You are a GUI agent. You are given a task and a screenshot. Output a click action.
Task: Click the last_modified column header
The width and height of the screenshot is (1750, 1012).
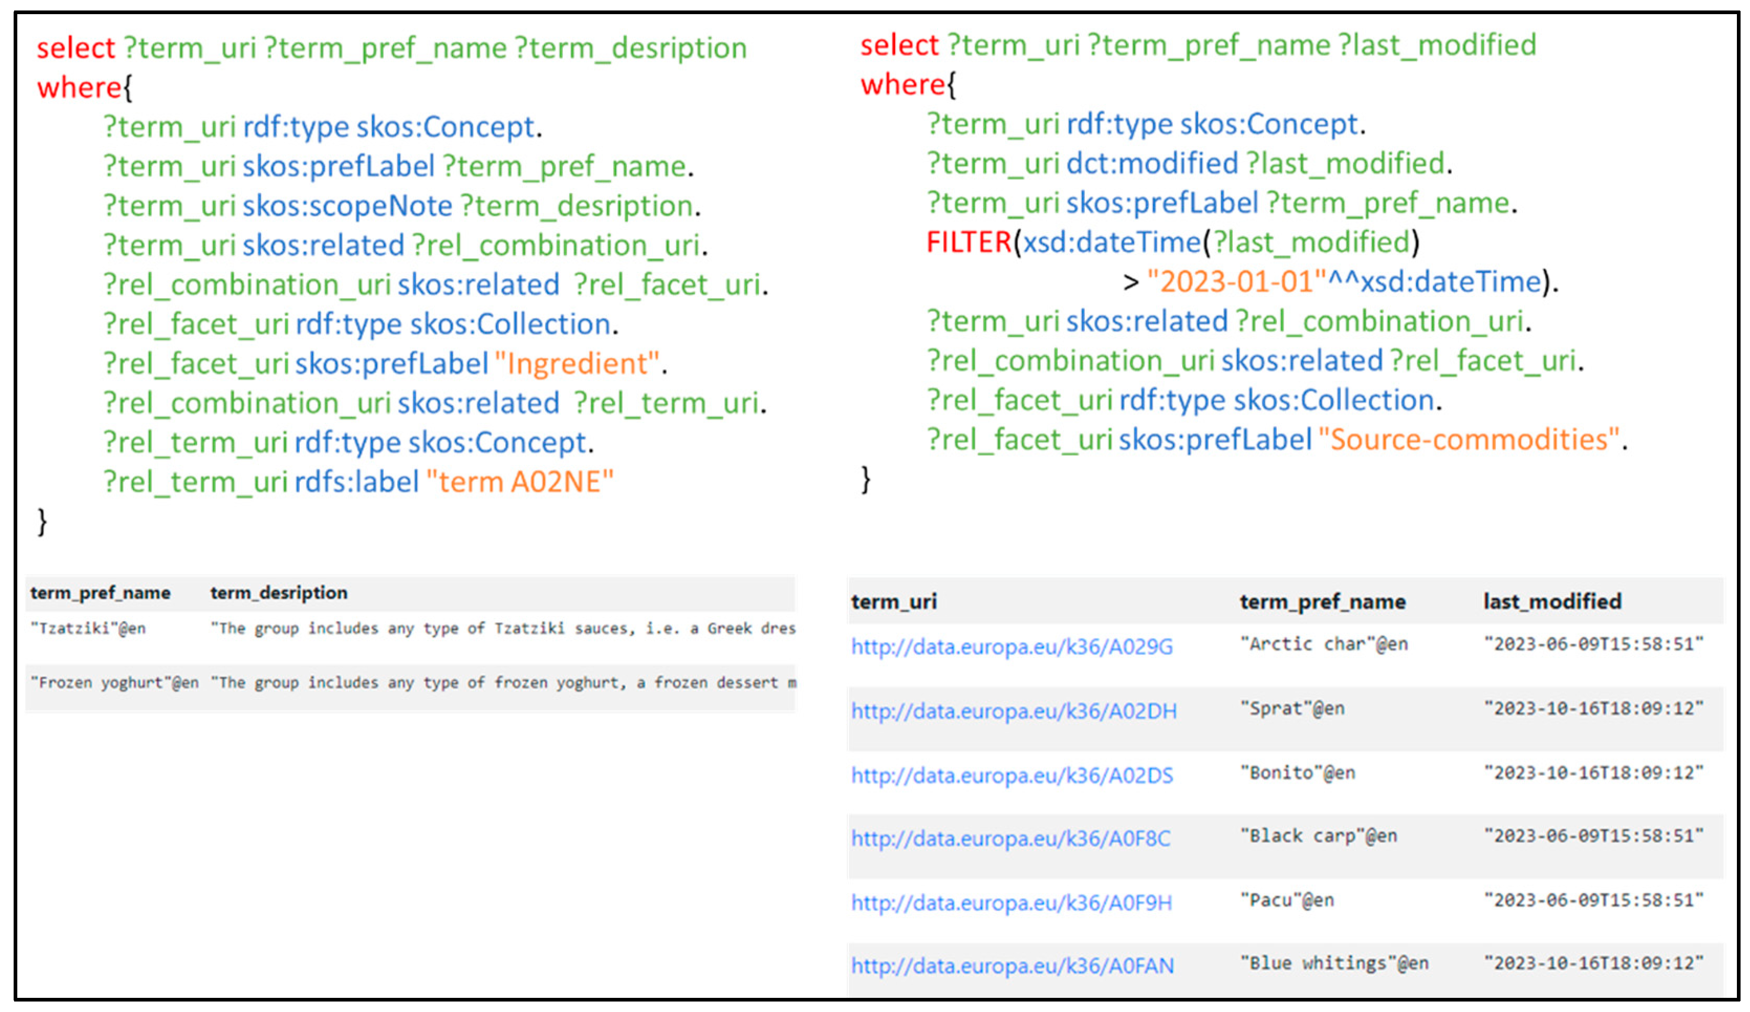[1552, 601]
